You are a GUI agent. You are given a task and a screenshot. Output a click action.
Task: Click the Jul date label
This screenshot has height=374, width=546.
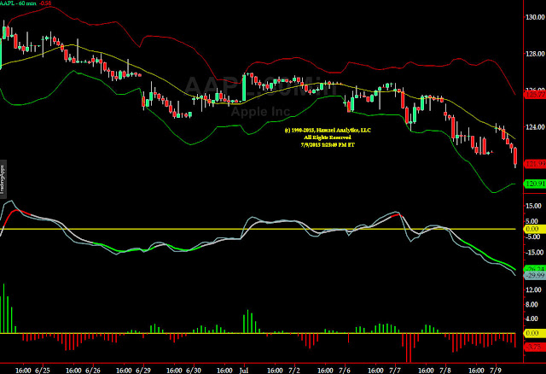tap(244, 371)
